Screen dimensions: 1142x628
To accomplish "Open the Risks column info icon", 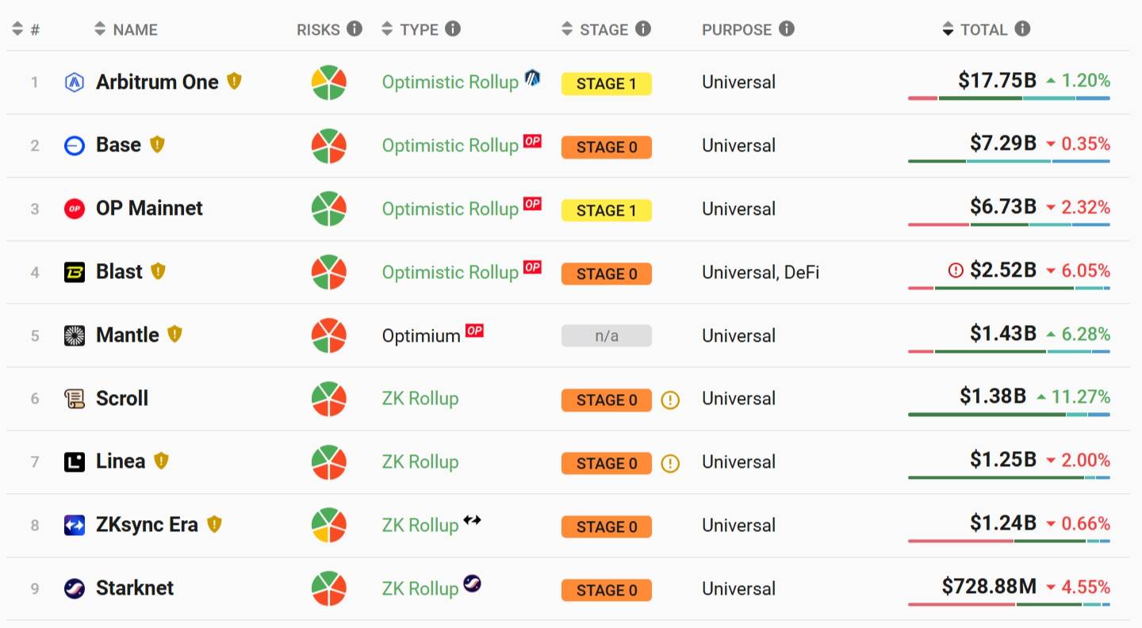I will pyautogui.click(x=354, y=29).
